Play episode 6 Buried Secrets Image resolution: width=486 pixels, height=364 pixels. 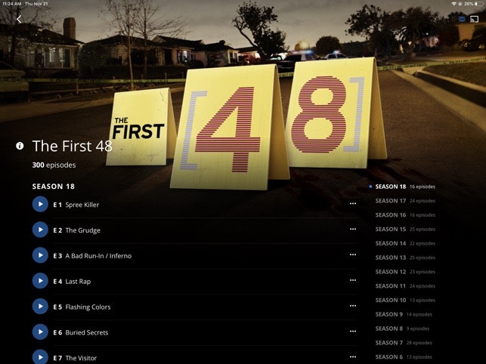(x=40, y=332)
